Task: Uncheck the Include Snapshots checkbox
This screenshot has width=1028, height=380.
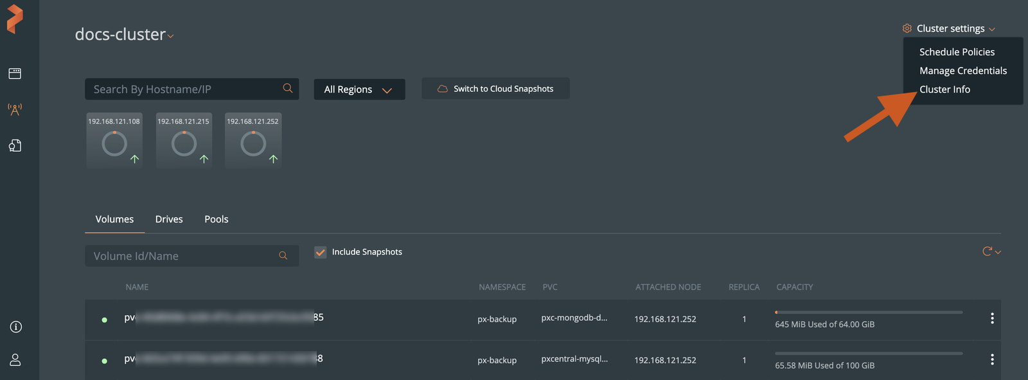Action: pyautogui.click(x=320, y=252)
